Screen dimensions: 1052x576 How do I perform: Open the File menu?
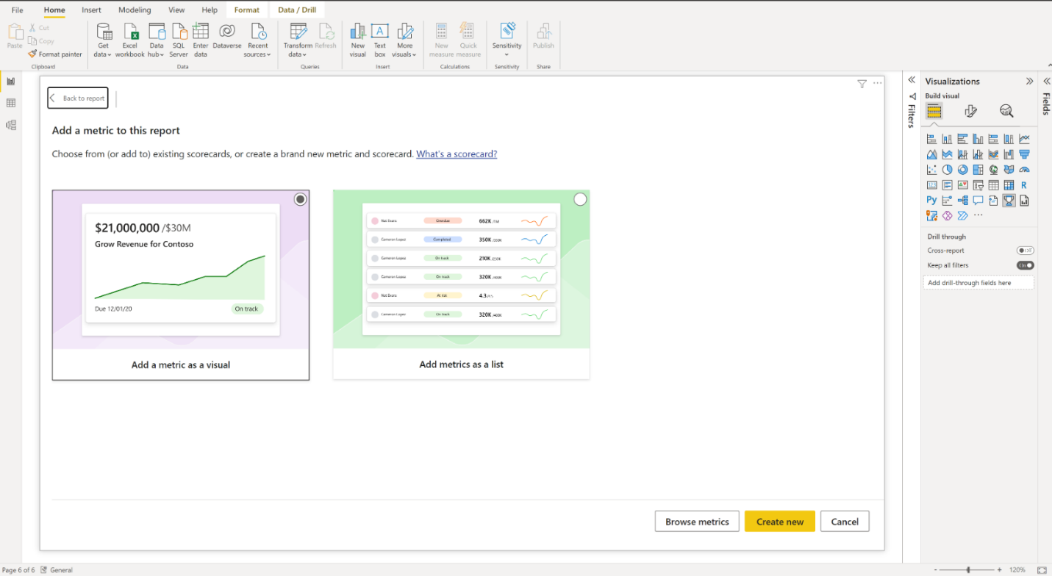18,10
